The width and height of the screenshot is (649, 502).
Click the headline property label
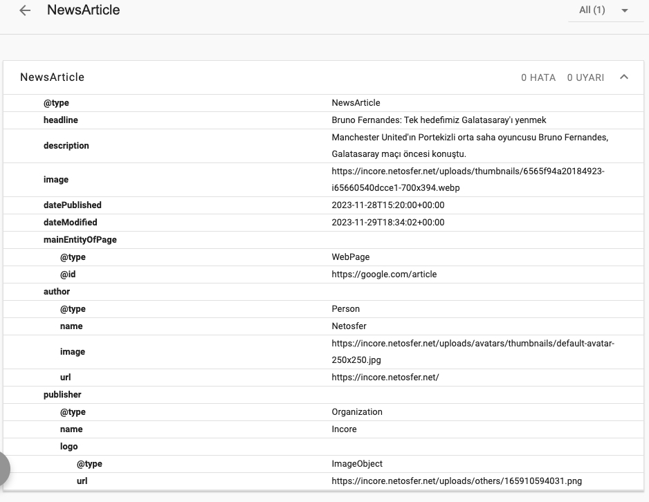click(61, 120)
